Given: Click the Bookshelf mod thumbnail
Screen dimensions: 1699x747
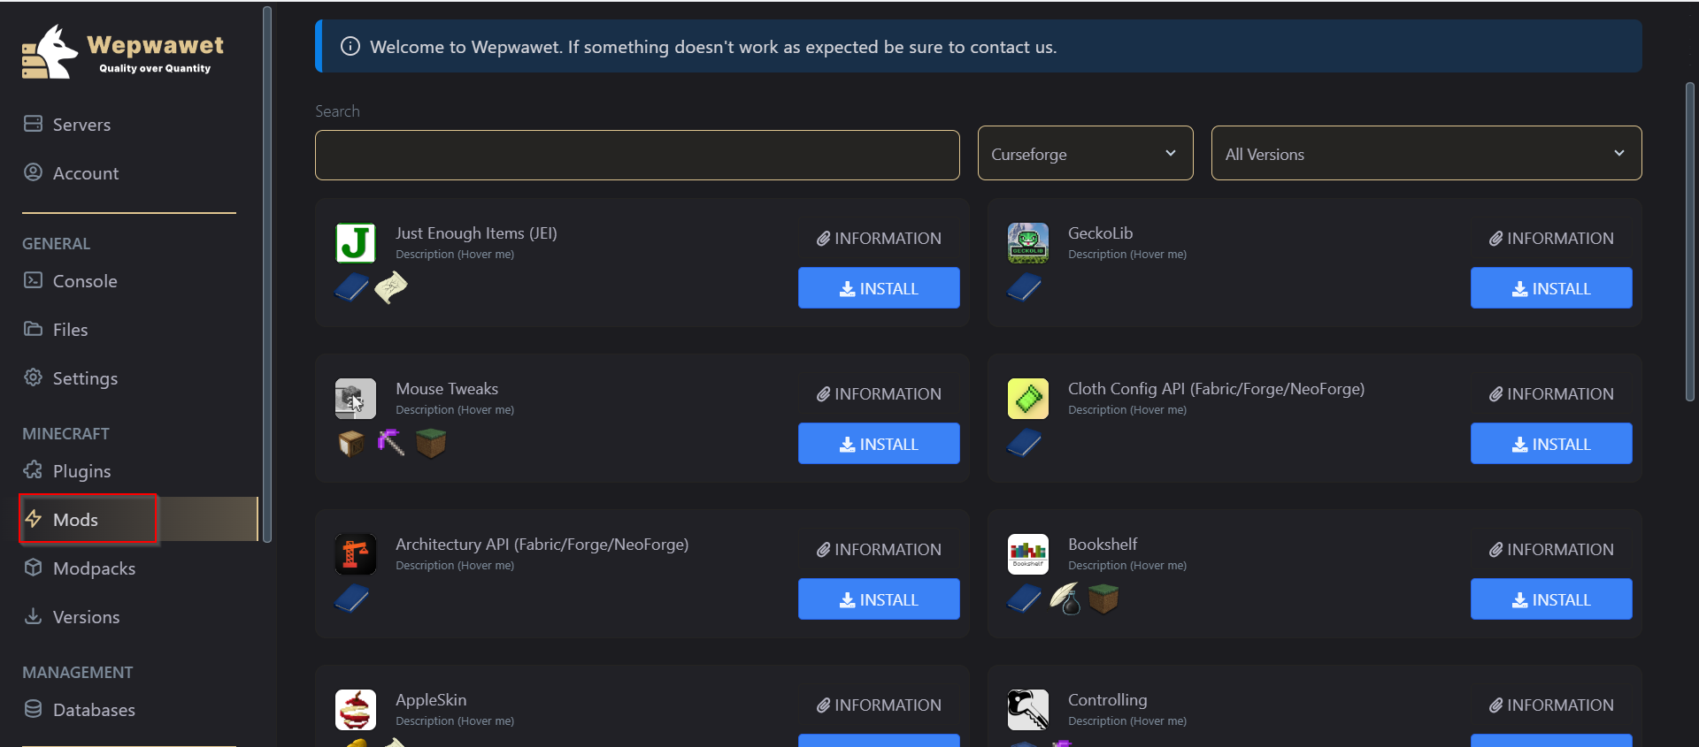Looking at the screenshot, I should tap(1028, 554).
